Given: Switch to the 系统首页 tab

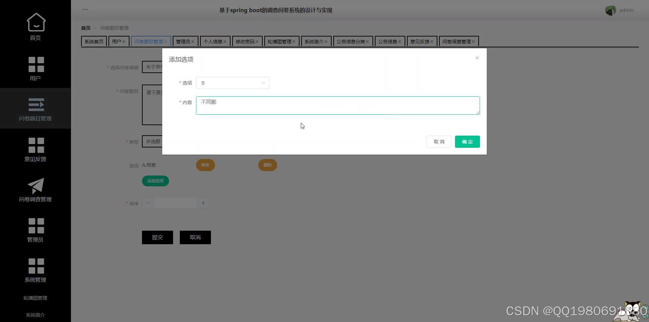Looking at the screenshot, I should click(x=94, y=41).
